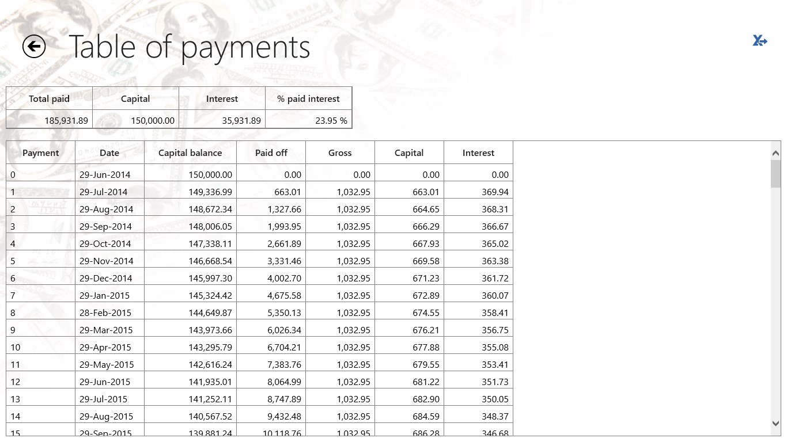
Task: Click the Excel export icon
Action: [x=760, y=41]
